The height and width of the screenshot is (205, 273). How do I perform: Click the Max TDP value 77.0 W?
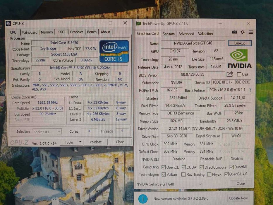pos(91,48)
